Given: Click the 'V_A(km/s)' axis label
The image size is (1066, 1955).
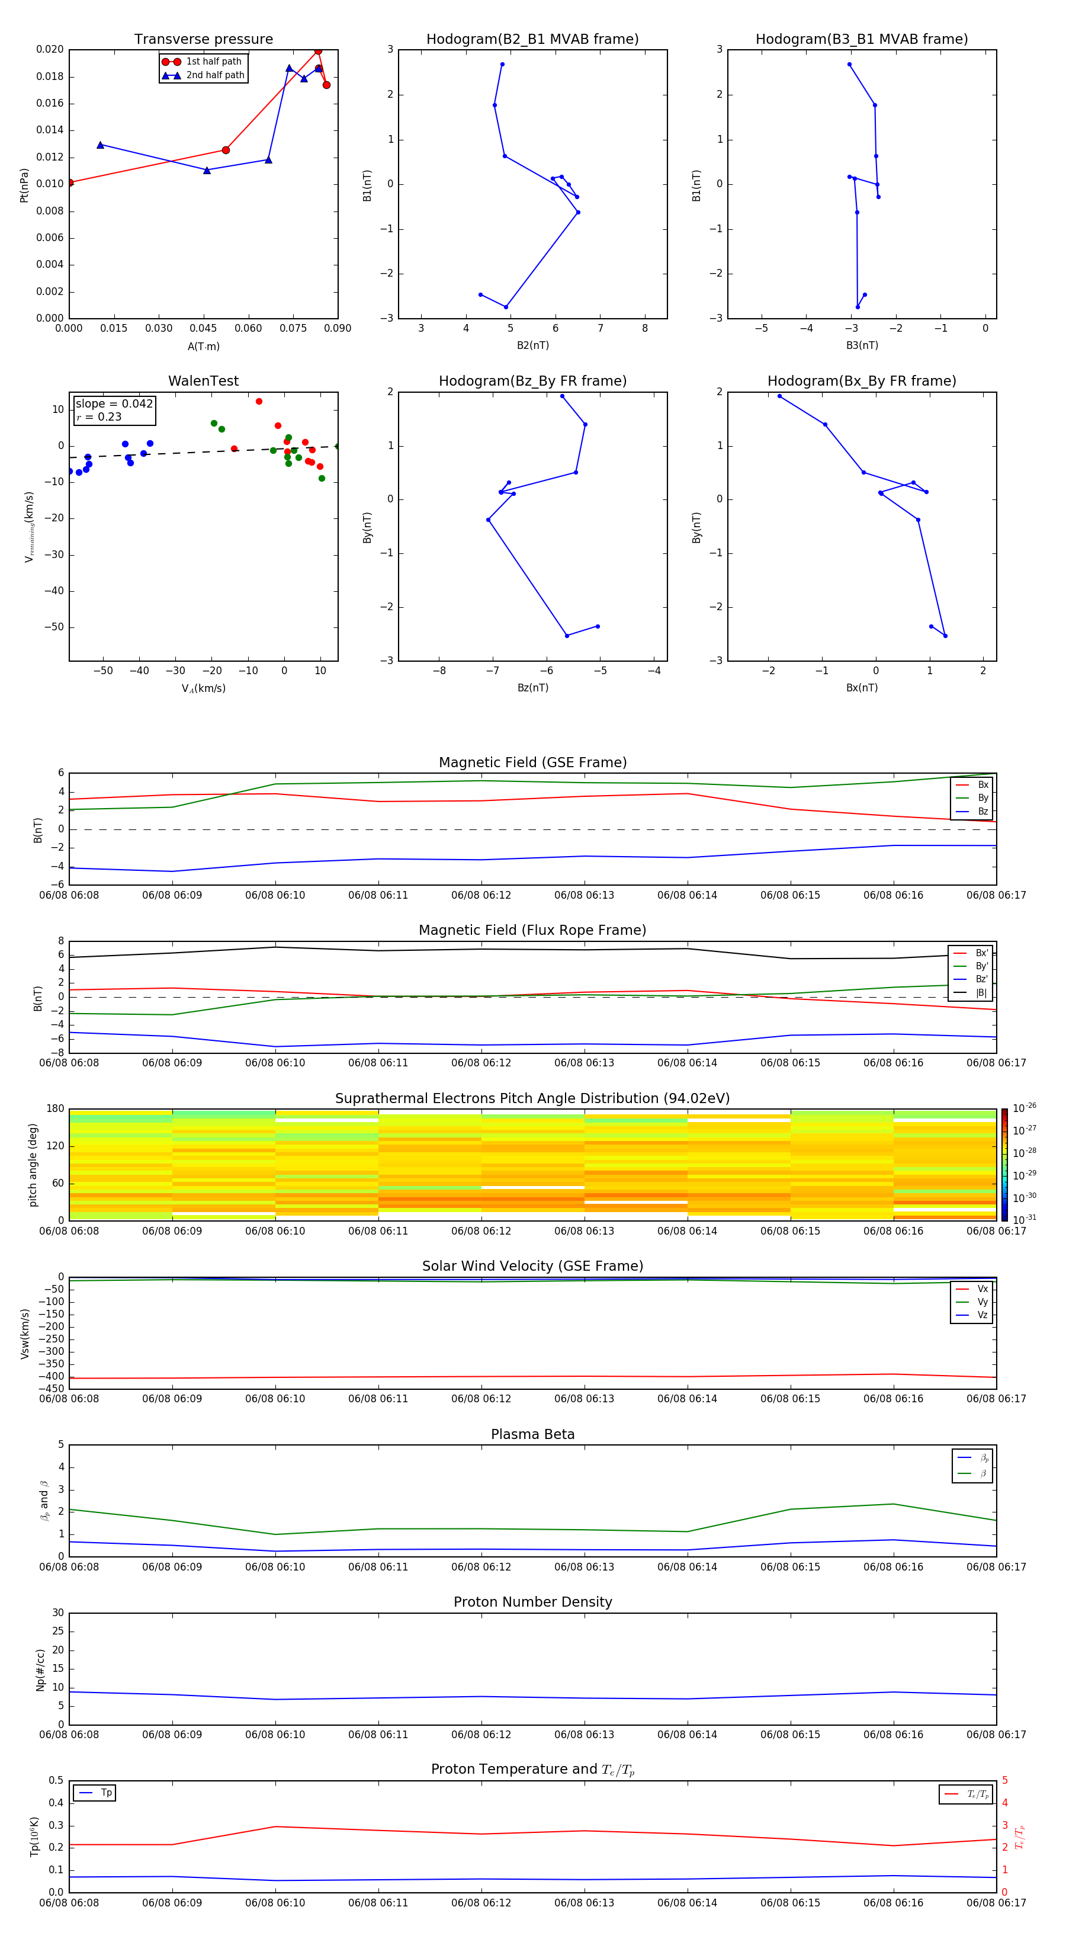Looking at the screenshot, I should (x=203, y=688).
